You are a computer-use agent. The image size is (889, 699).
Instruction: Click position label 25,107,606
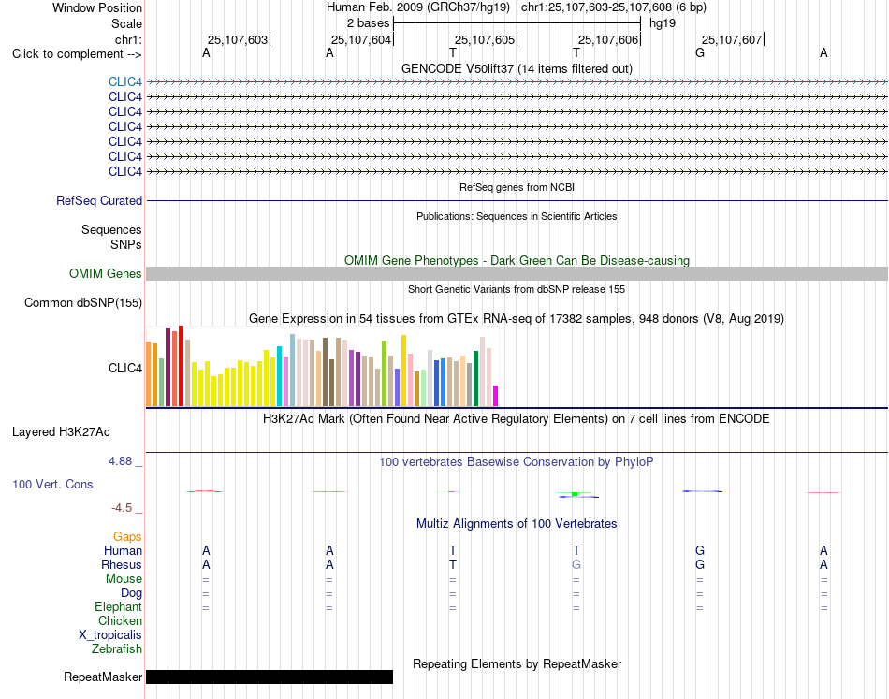click(608, 39)
